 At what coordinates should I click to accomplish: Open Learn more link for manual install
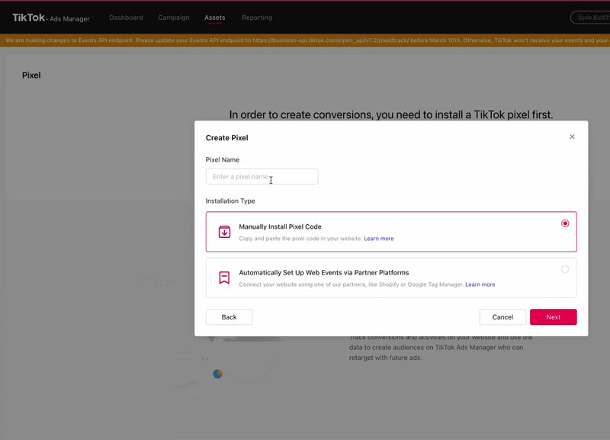378,239
